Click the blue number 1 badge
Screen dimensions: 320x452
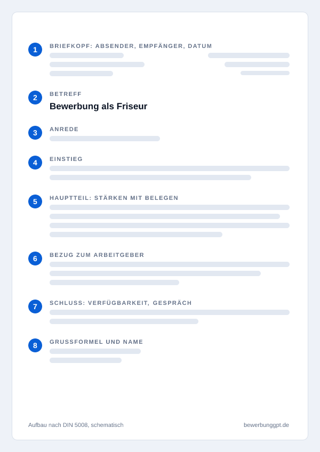(35, 50)
